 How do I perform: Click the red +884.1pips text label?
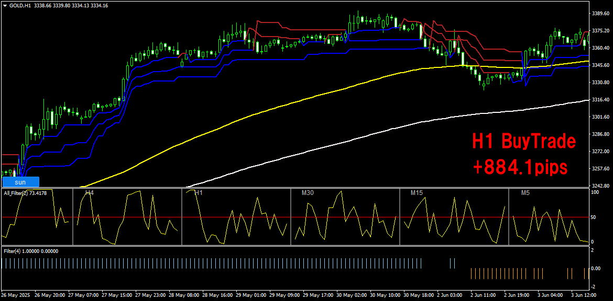tap(520, 168)
